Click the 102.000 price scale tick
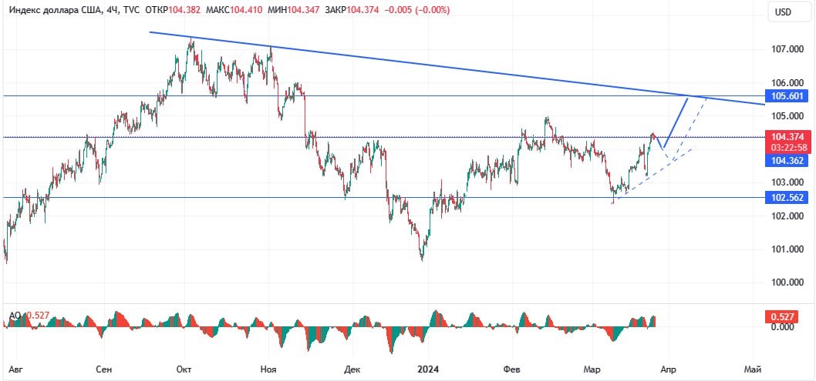The image size is (816, 381). (x=787, y=216)
